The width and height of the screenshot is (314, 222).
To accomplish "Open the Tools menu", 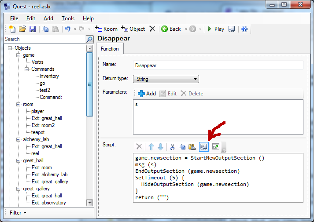I will coord(68,18).
